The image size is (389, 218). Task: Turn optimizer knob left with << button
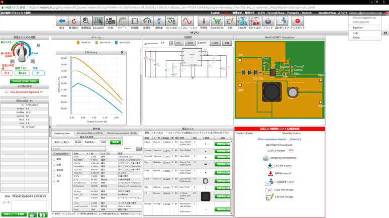click(12, 61)
